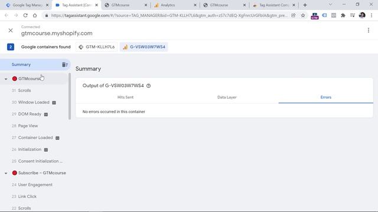Close the Google Tag Manager browser tab
Viewport: 378px width, 212px height.
[x=47, y=5]
